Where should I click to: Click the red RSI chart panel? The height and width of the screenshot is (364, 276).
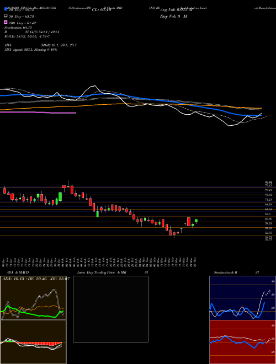[x=242, y=342]
